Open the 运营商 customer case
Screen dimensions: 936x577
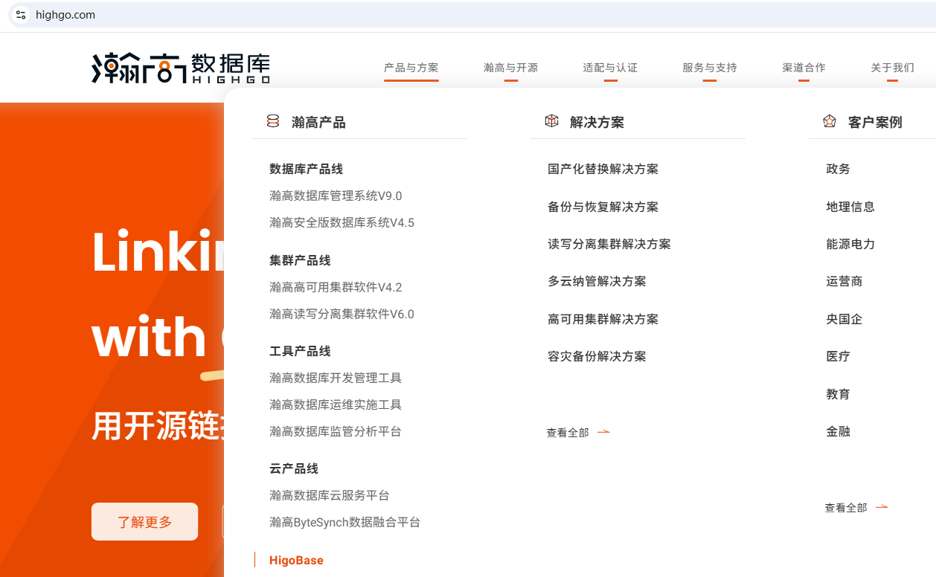pyautogui.click(x=844, y=281)
